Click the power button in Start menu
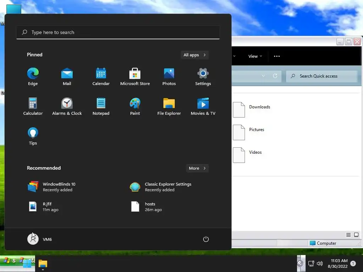This screenshot has width=363, height=272. click(206, 239)
